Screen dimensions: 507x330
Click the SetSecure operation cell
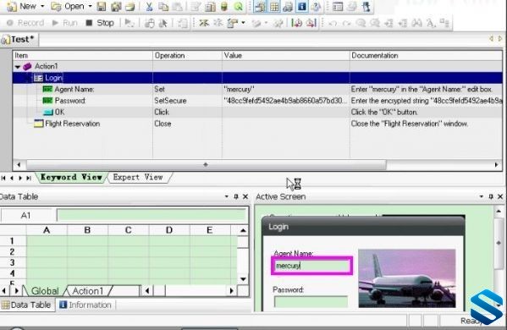coord(187,101)
